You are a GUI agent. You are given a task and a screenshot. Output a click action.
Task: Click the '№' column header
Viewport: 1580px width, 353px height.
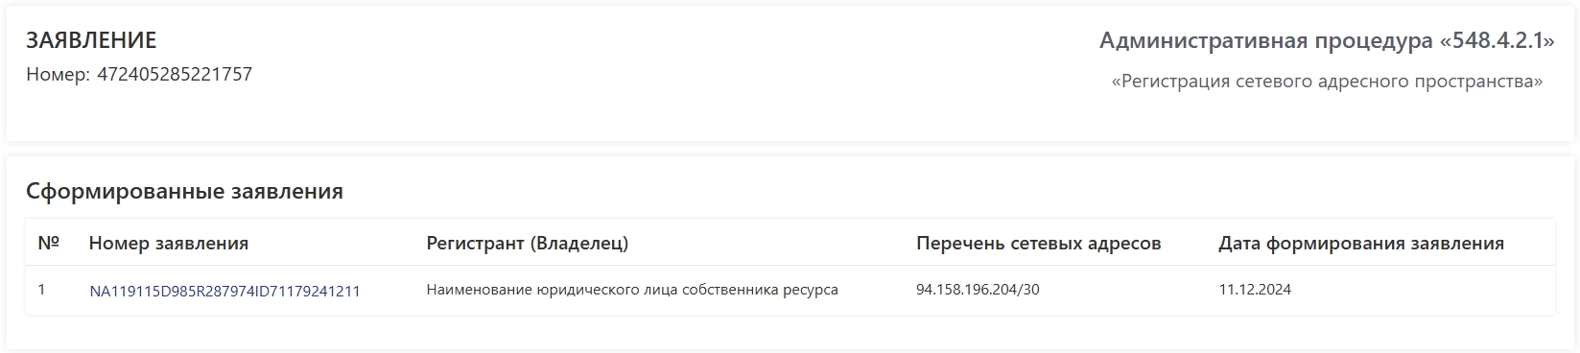pos(49,244)
